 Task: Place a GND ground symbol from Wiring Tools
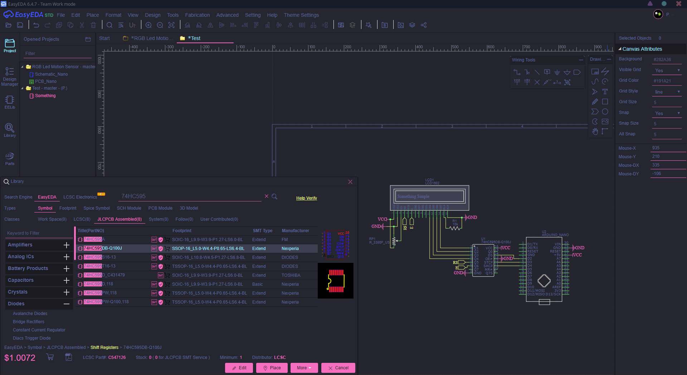tap(557, 72)
